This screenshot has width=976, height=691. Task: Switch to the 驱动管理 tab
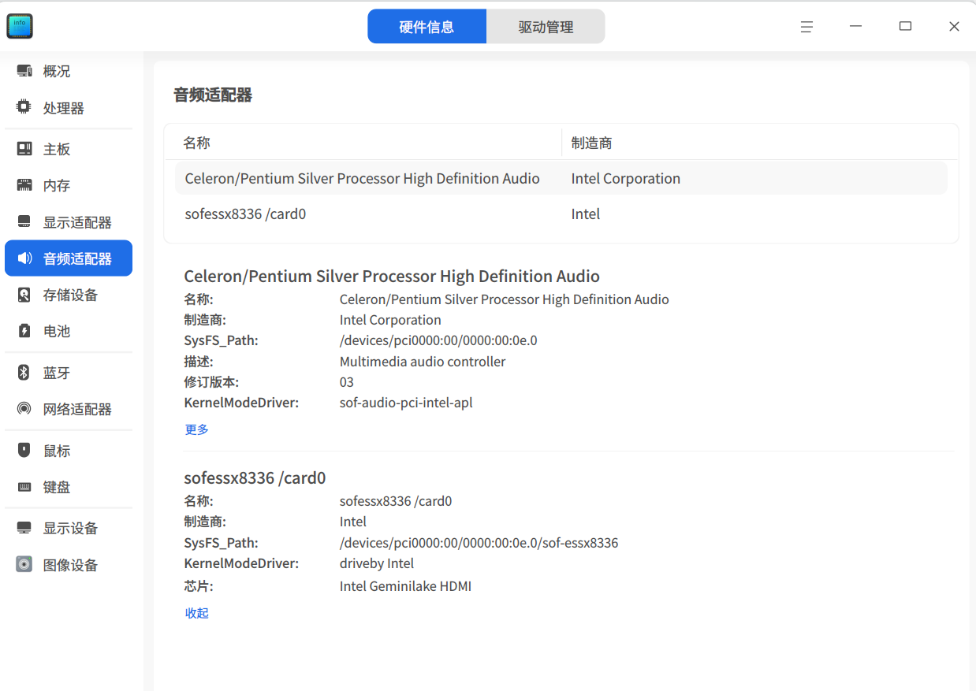click(546, 27)
